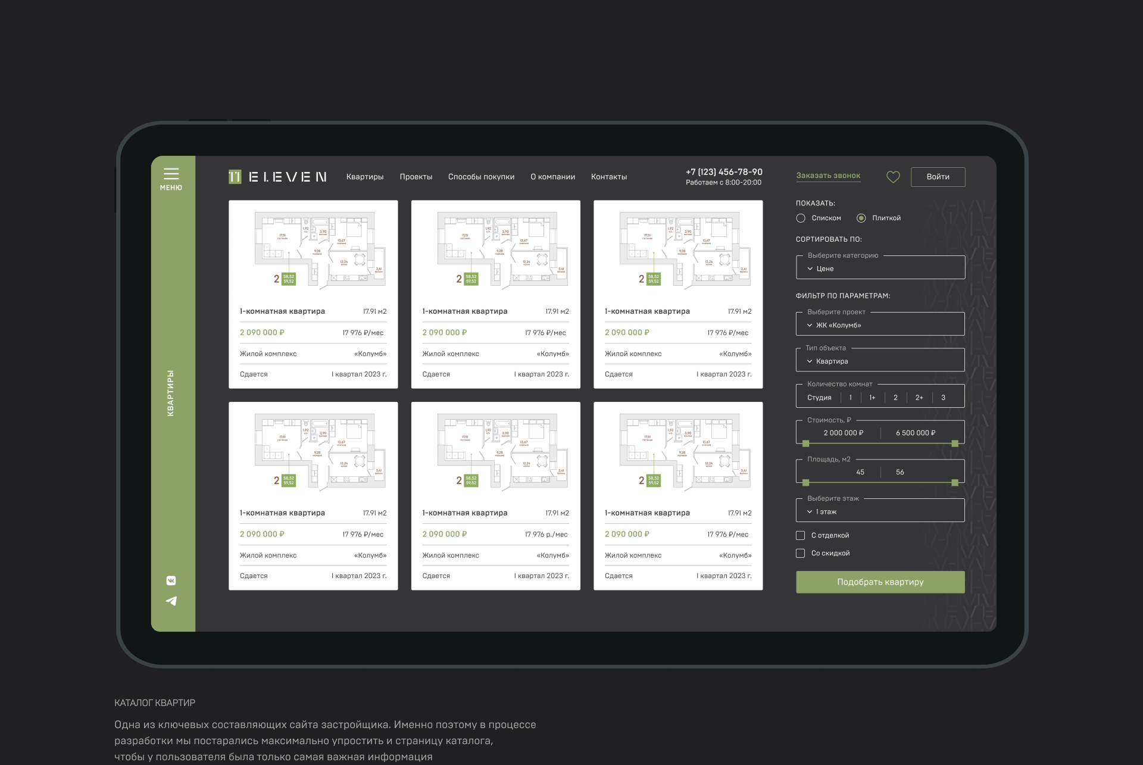Open the Telegram social icon

pos(171,601)
